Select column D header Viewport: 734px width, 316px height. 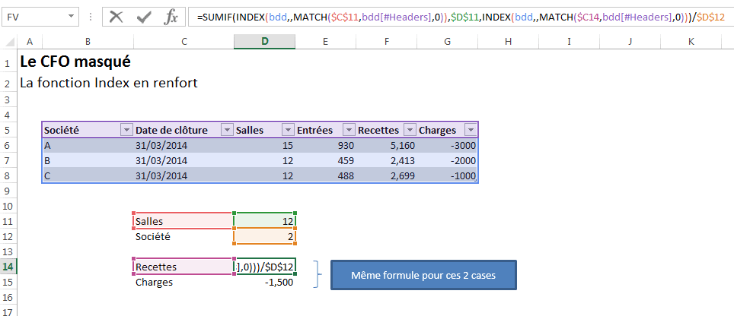pos(264,41)
